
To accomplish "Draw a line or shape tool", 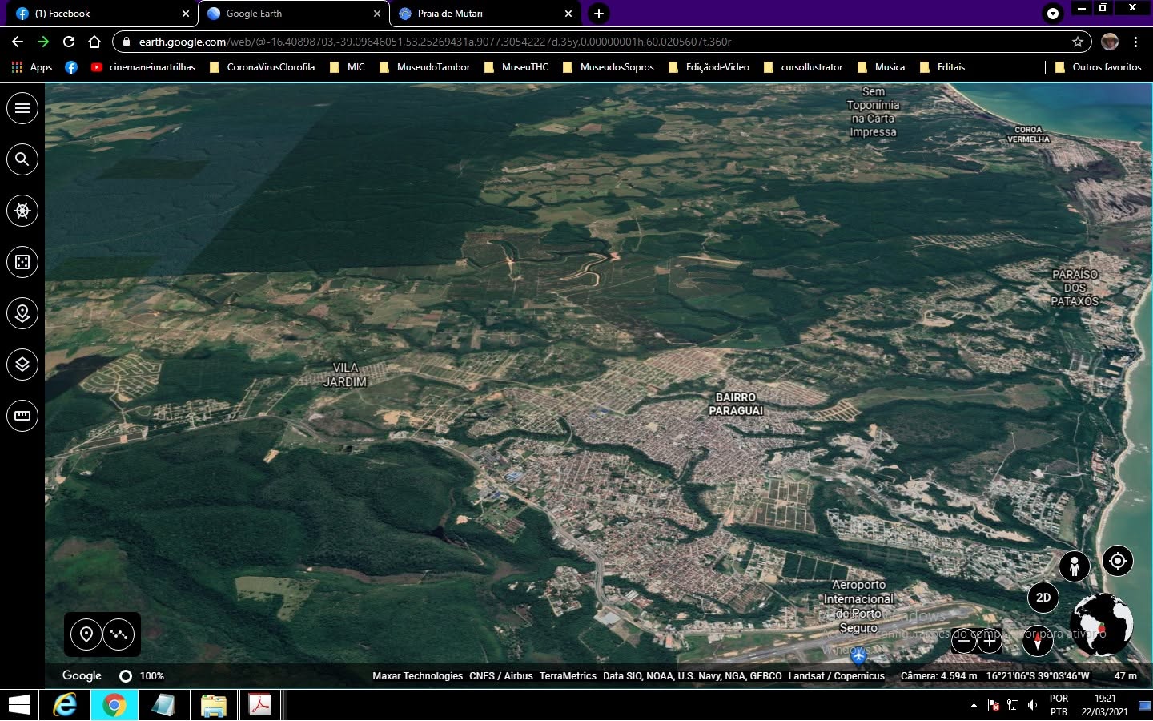I will [119, 634].
